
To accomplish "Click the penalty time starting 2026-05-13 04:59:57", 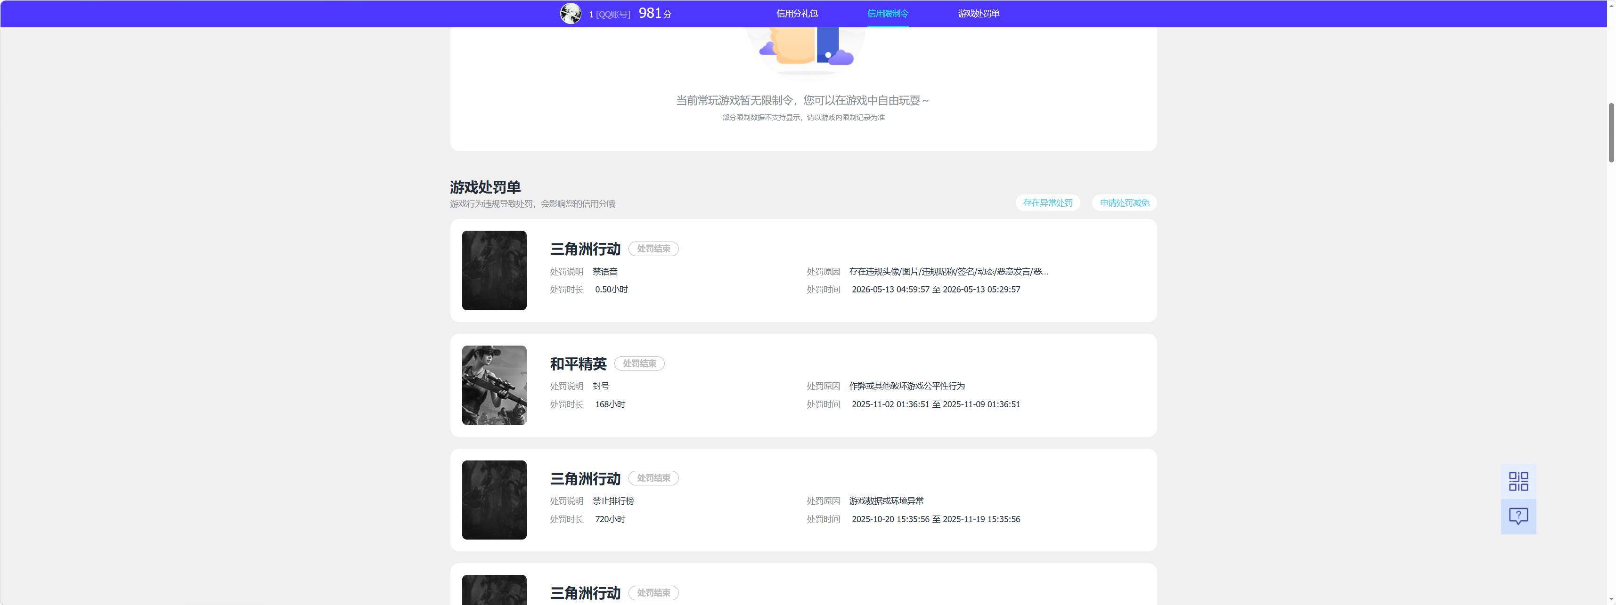I will [936, 290].
